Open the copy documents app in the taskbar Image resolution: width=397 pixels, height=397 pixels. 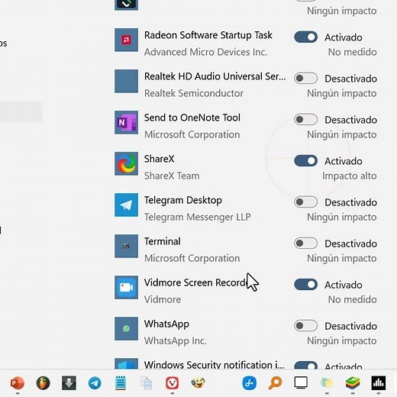147,383
